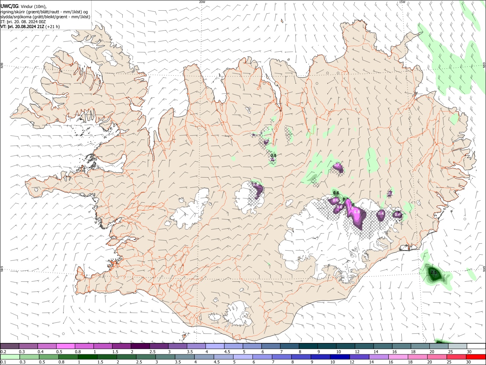486x365 pixels.
Task: Click the '30' label under the white snow swatch
Action: (469, 352)
